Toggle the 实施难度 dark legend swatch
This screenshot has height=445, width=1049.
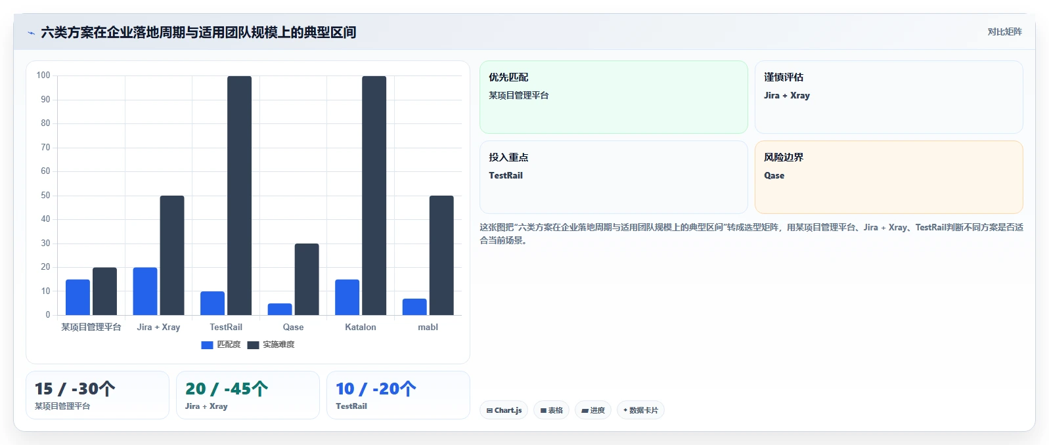click(x=253, y=345)
